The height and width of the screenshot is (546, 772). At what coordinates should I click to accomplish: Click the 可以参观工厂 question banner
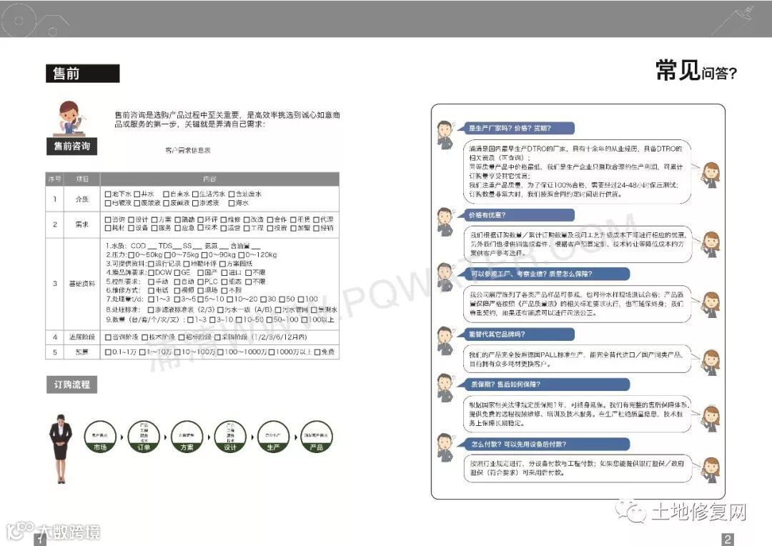coord(543,274)
